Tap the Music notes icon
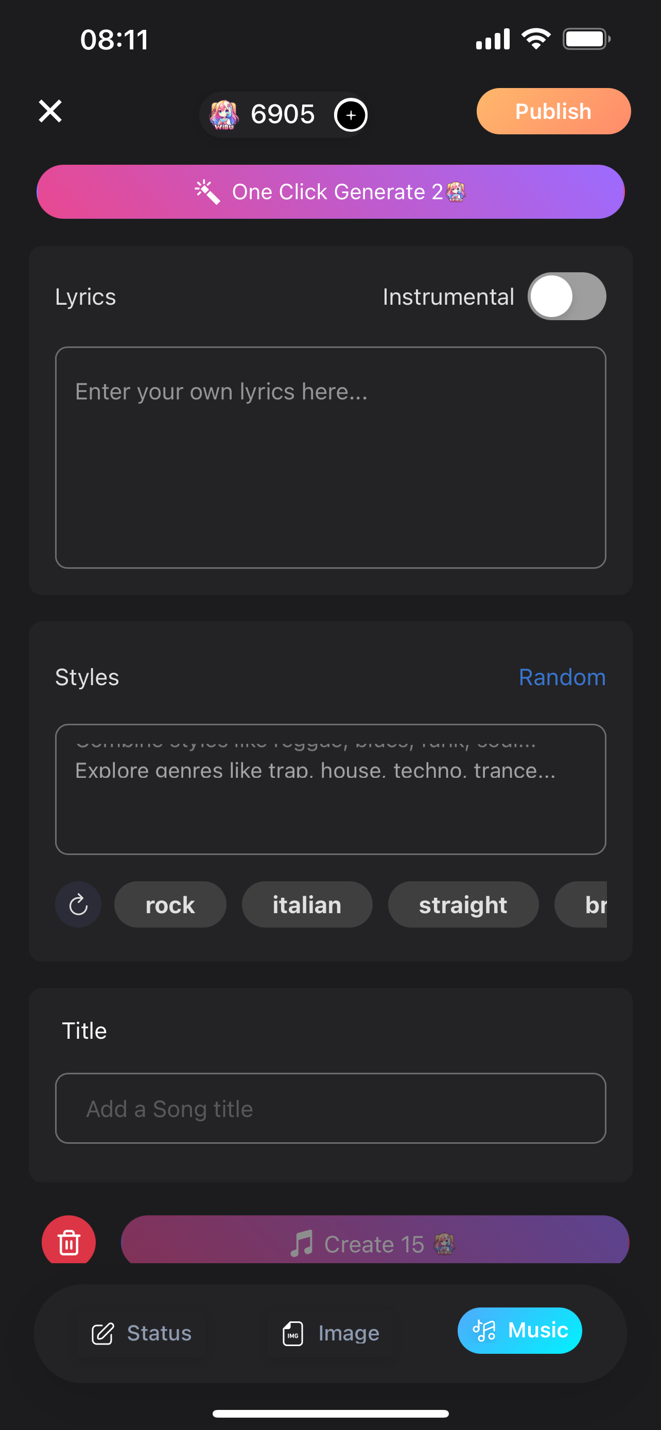The width and height of the screenshot is (661, 1430). click(484, 1331)
